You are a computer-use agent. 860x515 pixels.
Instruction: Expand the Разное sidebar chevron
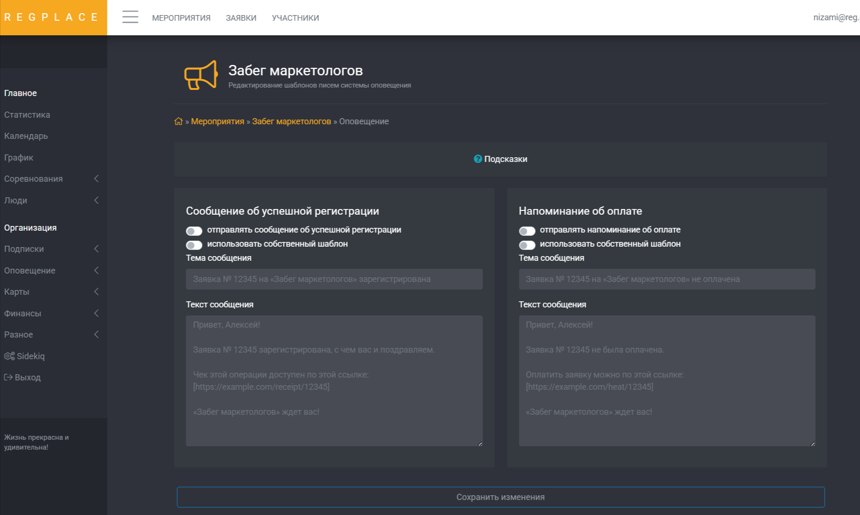point(96,334)
